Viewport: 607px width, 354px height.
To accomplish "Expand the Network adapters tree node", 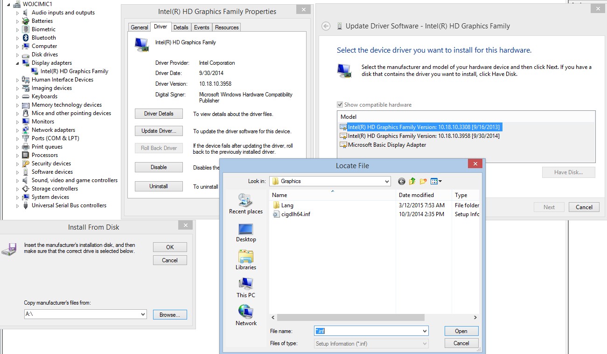I will pos(18,130).
